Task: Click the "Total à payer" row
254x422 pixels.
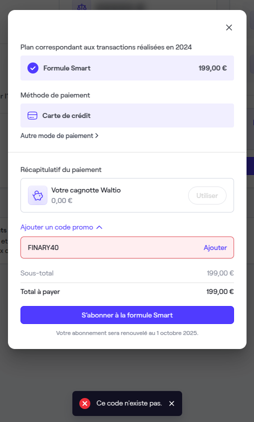Action: click(127, 291)
